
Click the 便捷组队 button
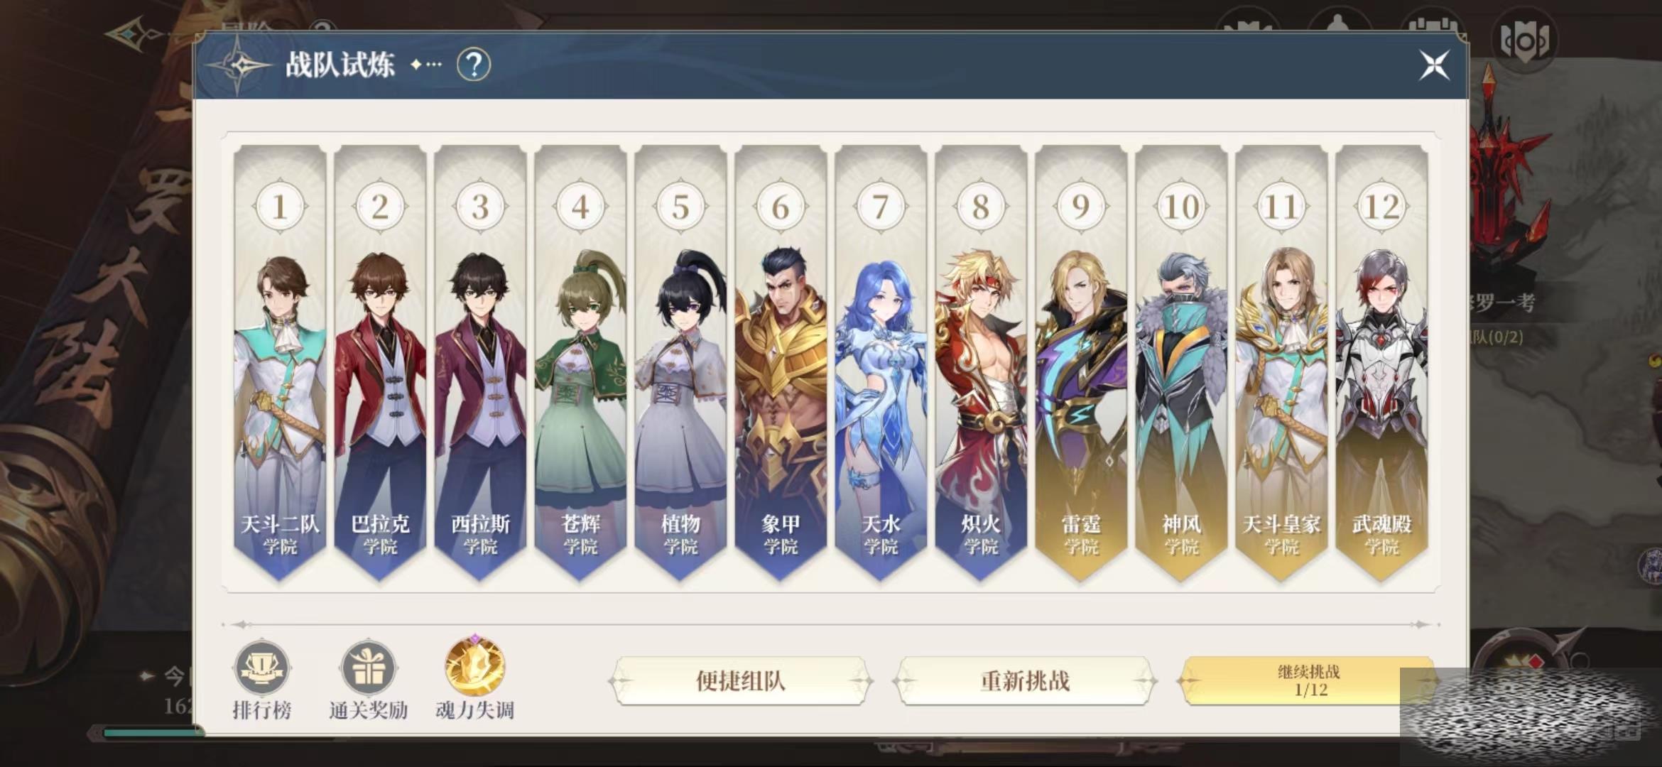(740, 680)
